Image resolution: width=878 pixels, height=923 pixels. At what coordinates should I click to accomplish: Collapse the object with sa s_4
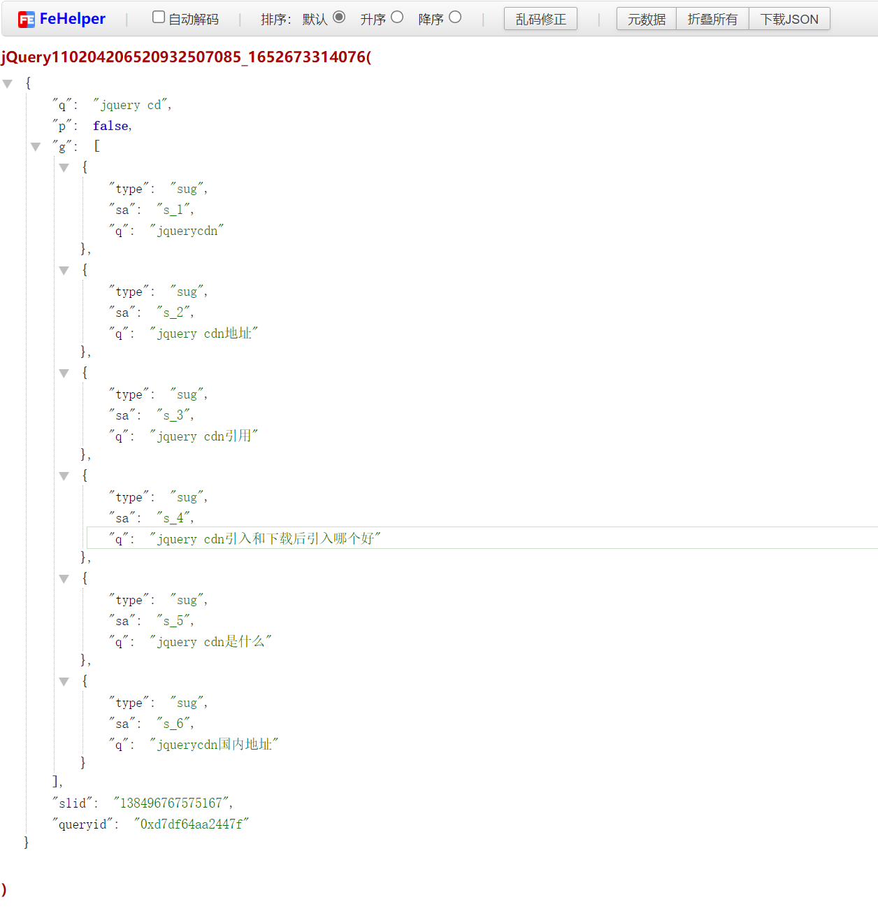(x=64, y=476)
